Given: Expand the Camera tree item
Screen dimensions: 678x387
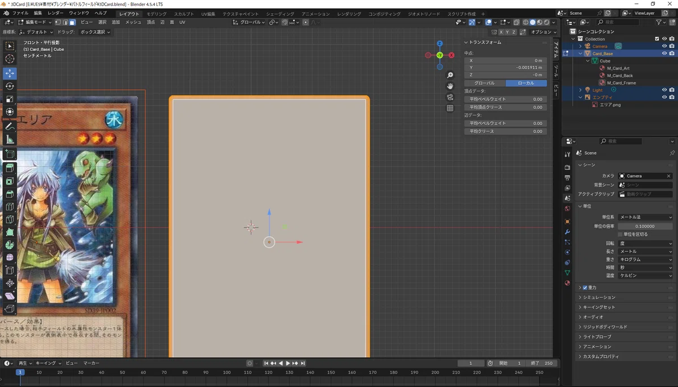Looking at the screenshot, I should (x=580, y=46).
